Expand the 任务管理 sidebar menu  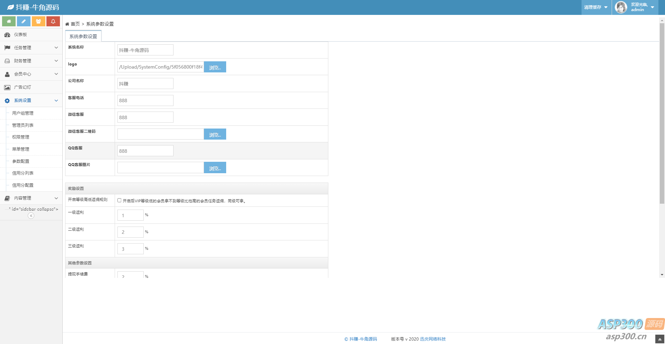(x=31, y=48)
